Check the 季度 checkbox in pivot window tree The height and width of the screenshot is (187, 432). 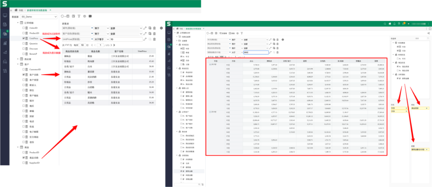(181, 52)
